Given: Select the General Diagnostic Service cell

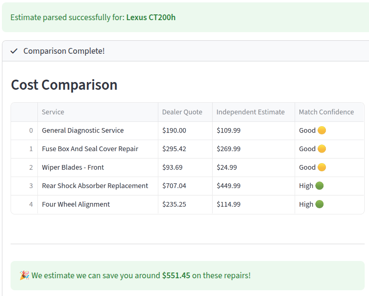Looking at the screenshot, I should pyautogui.click(x=98, y=130).
